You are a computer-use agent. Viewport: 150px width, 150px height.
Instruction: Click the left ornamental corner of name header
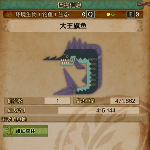(7, 26)
